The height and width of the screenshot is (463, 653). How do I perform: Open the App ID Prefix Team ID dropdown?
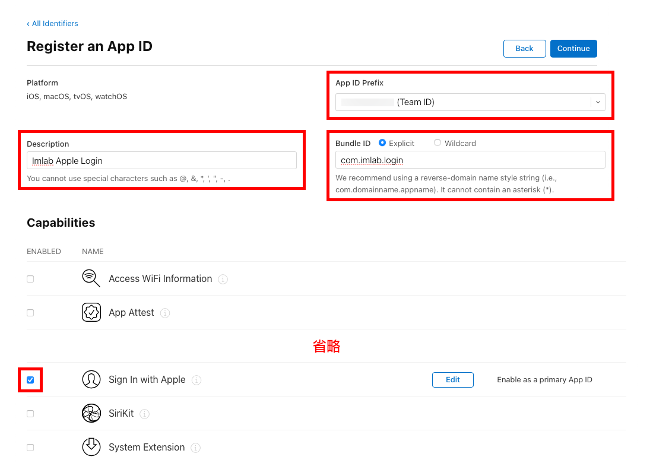470,102
